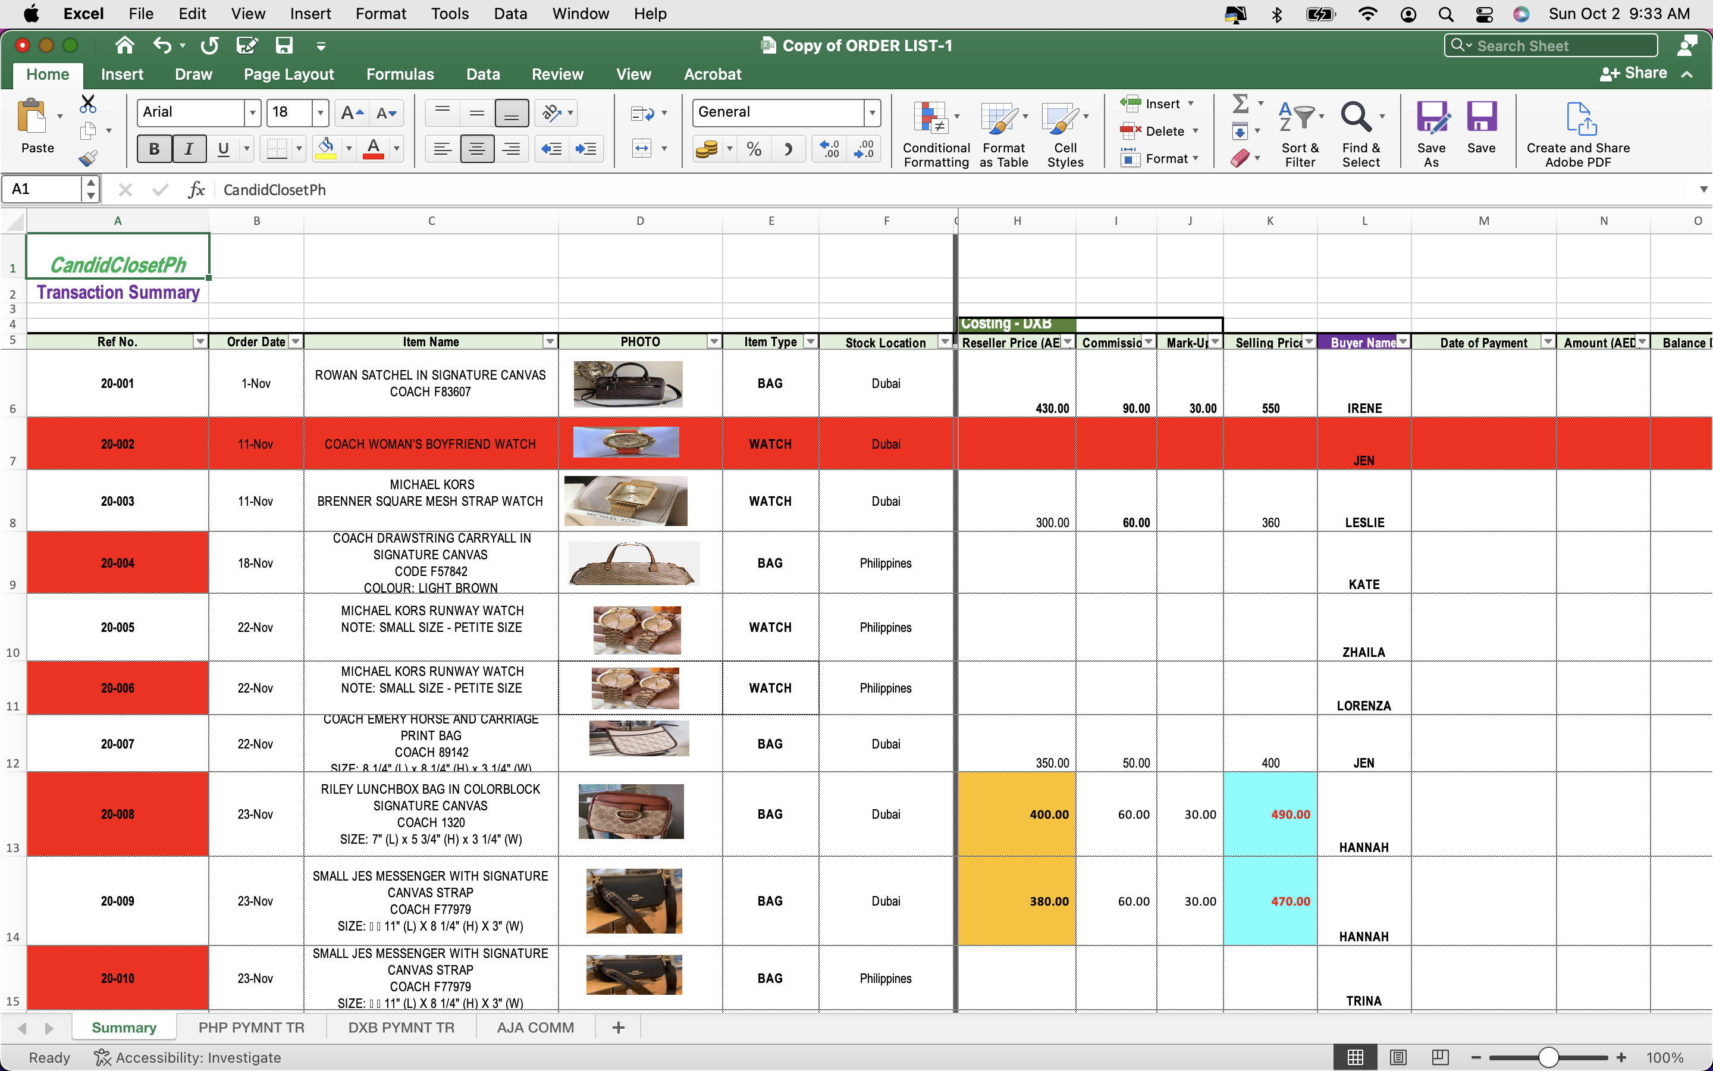Click the Cut scissors icon

point(88,104)
